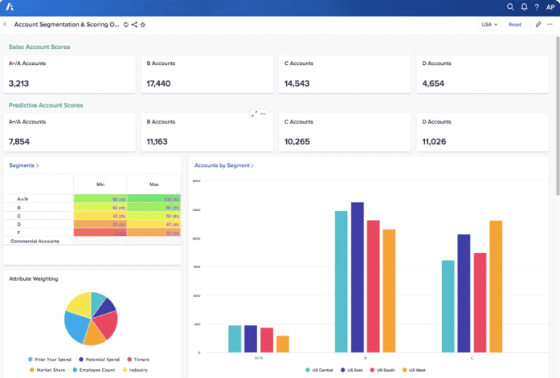Open the AP user profile avatar
560x378 pixels.
pyautogui.click(x=550, y=6)
